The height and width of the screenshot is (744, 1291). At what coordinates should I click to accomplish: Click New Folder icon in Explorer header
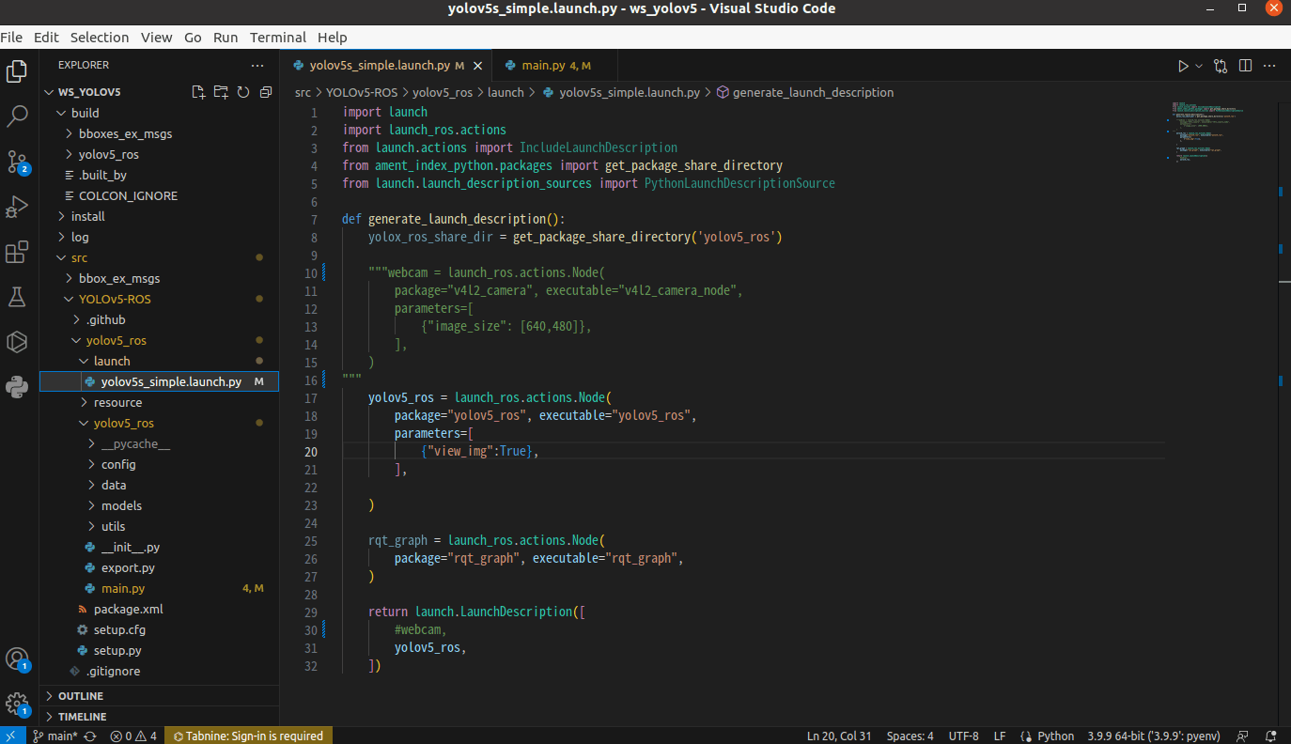click(221, 92)
